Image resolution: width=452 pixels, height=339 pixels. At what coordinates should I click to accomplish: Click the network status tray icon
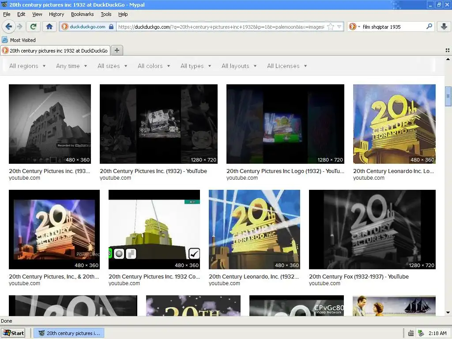click(x=421, y=333)
